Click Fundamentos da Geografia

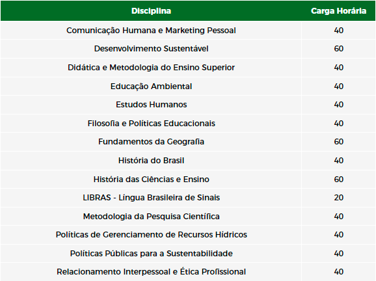tap(151, 142)
